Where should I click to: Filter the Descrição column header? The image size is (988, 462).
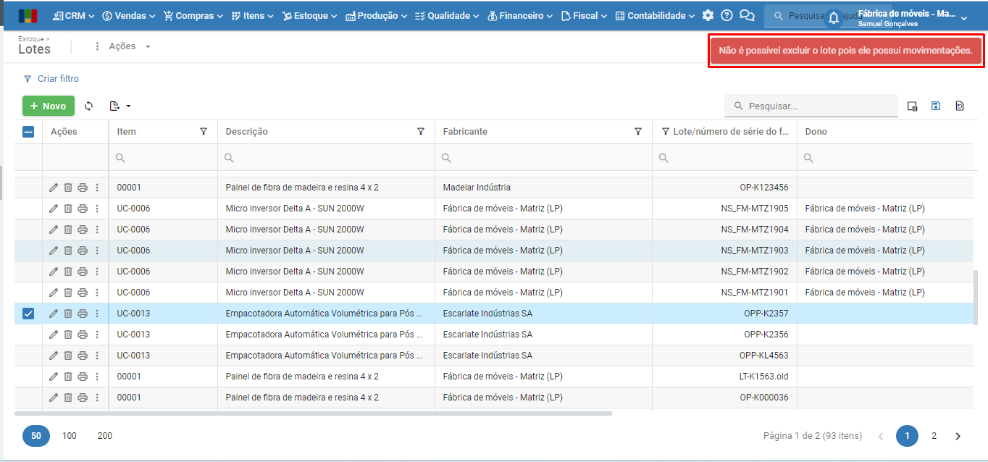(x=421, y=132)
